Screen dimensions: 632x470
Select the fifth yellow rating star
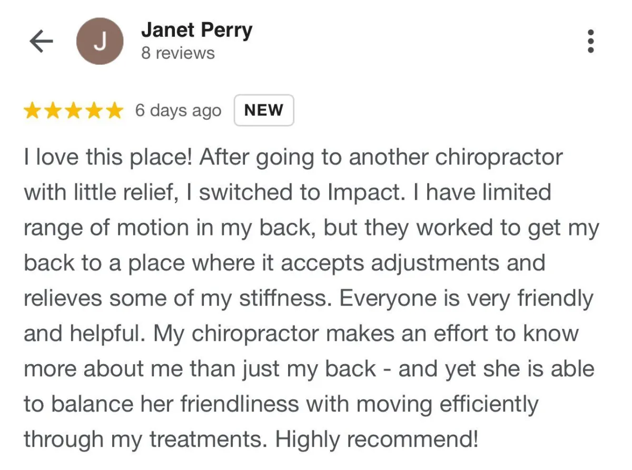point(113,111)
